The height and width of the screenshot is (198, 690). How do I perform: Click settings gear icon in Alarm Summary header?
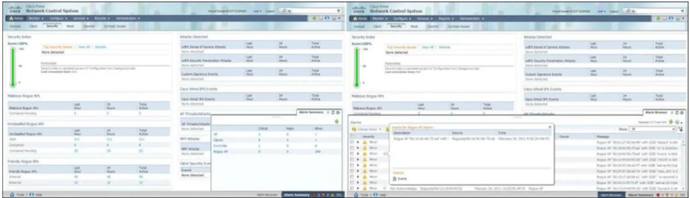tap(338, 113)
